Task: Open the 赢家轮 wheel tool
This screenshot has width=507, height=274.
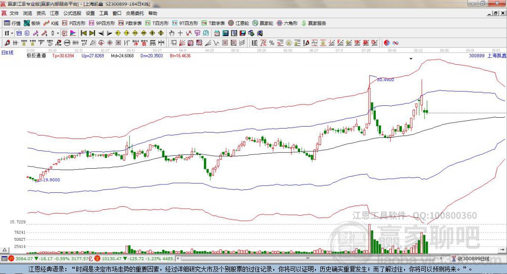Action: click(x=263, y=23)
